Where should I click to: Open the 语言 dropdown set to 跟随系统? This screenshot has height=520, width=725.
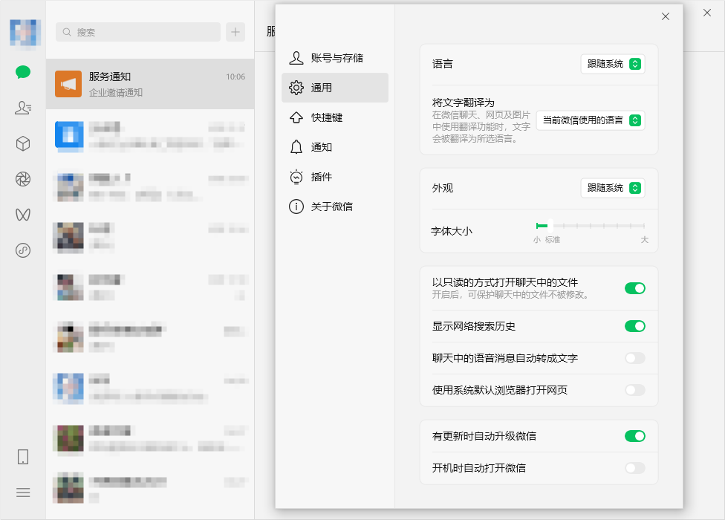click(x=612, y=64)
